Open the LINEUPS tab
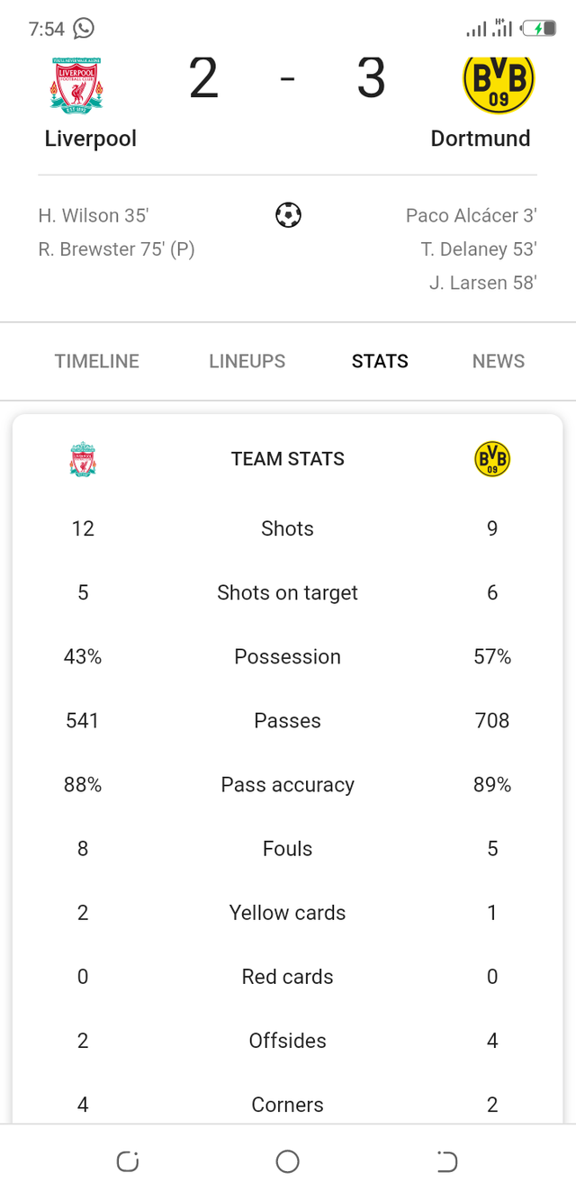 tap(247, 361)
